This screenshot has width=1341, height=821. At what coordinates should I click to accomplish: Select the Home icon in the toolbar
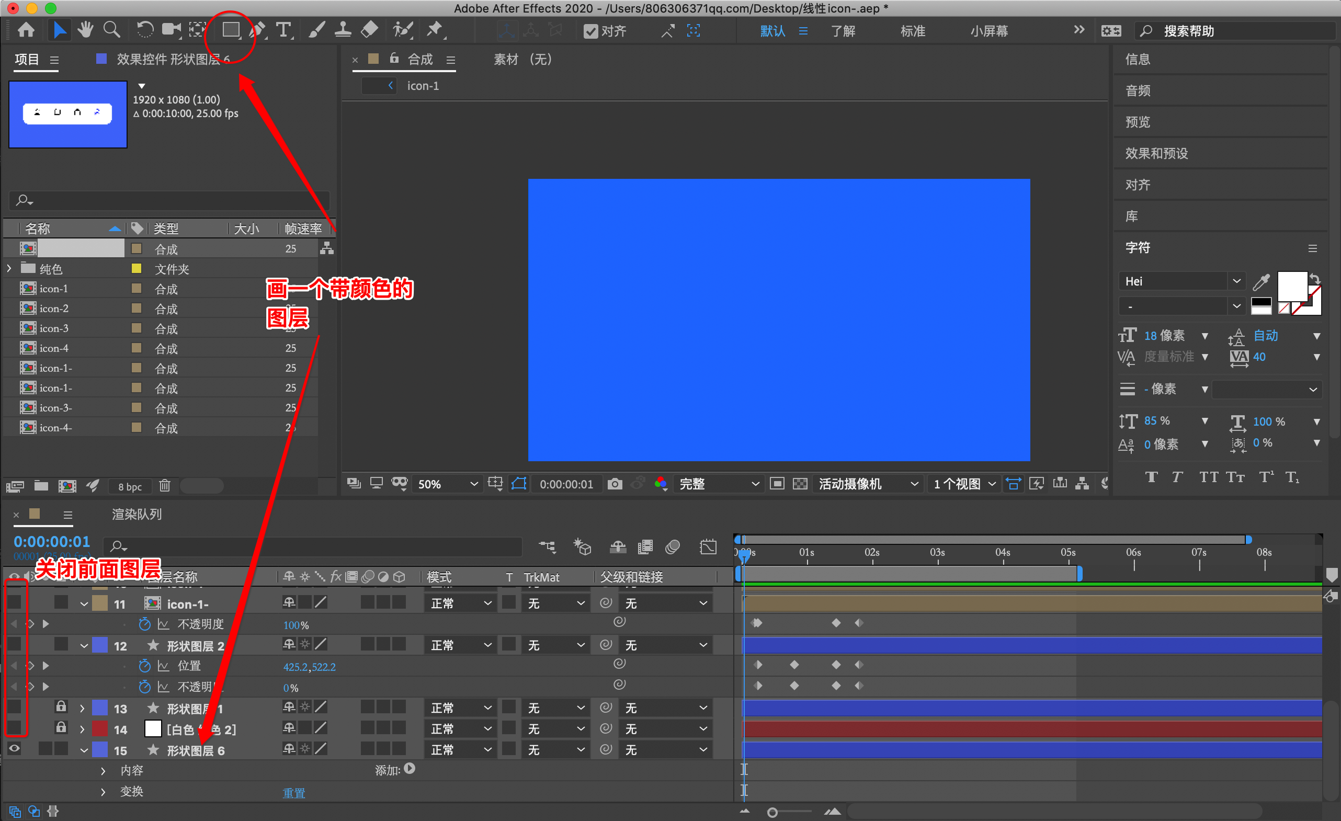pos(26,30)
